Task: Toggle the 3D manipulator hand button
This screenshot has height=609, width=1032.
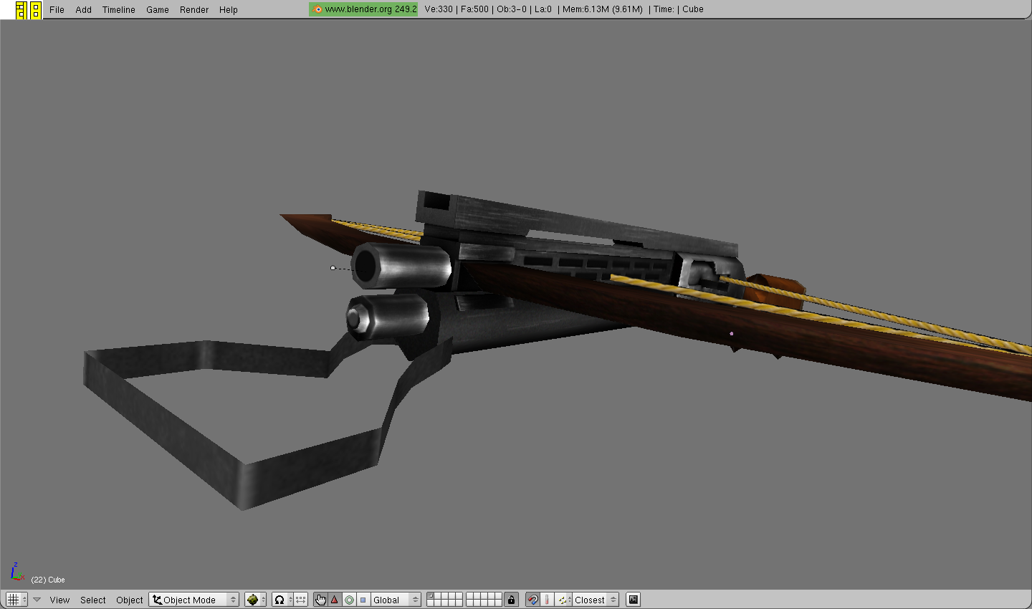Action: pos(320,600)
